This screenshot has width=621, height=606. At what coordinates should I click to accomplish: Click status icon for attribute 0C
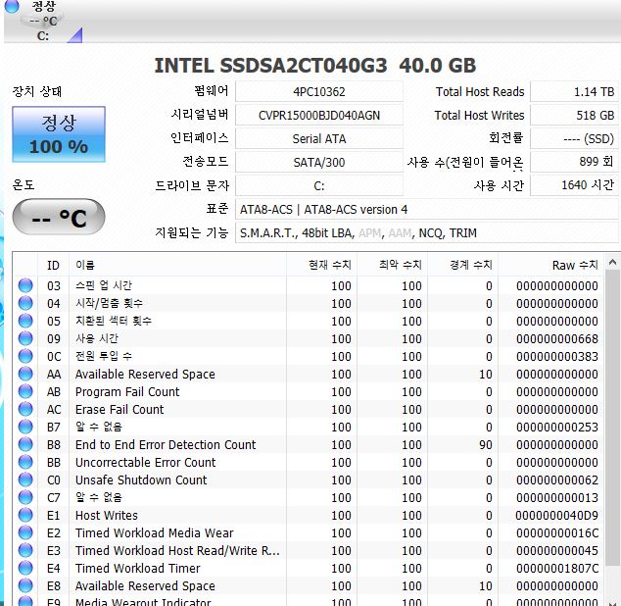(x=25, y=356)
